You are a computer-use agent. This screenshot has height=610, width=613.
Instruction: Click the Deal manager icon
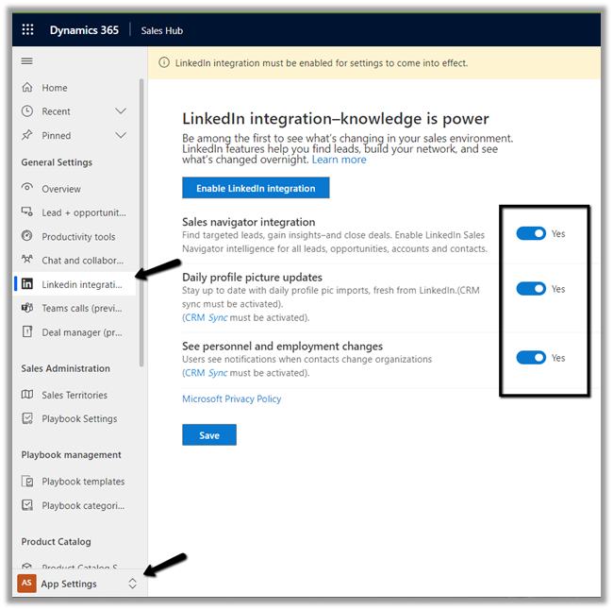(x=27, y=331)
